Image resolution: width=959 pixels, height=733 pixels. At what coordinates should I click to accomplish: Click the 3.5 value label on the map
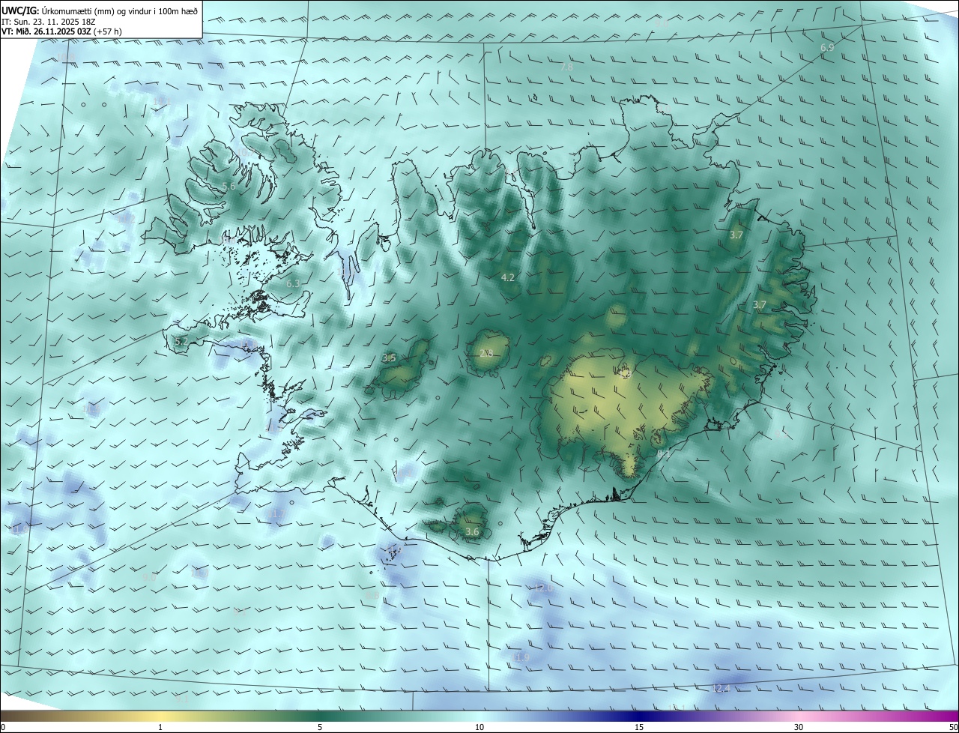click(389, 358)
